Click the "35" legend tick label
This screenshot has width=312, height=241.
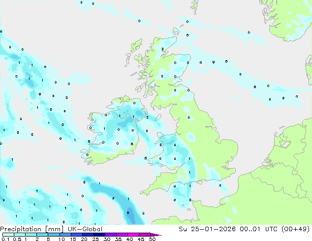118,239
